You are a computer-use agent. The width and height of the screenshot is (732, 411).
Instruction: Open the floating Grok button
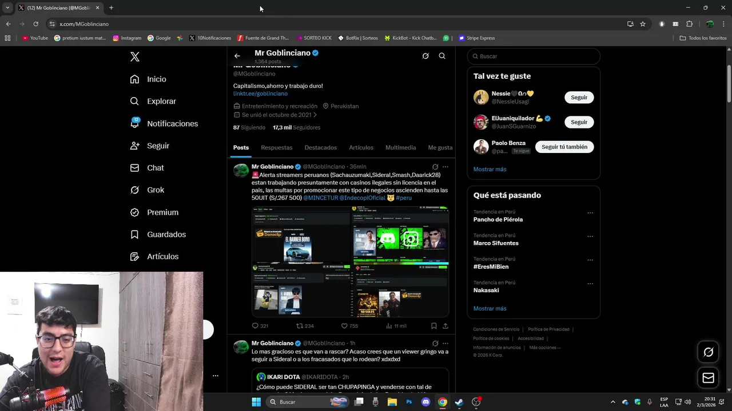[x=708, y=352]
